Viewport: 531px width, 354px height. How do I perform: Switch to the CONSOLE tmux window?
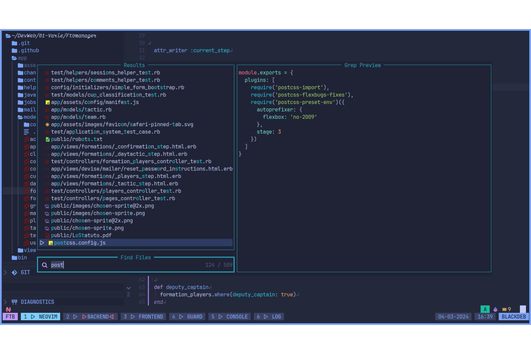[x=229, y=316]
